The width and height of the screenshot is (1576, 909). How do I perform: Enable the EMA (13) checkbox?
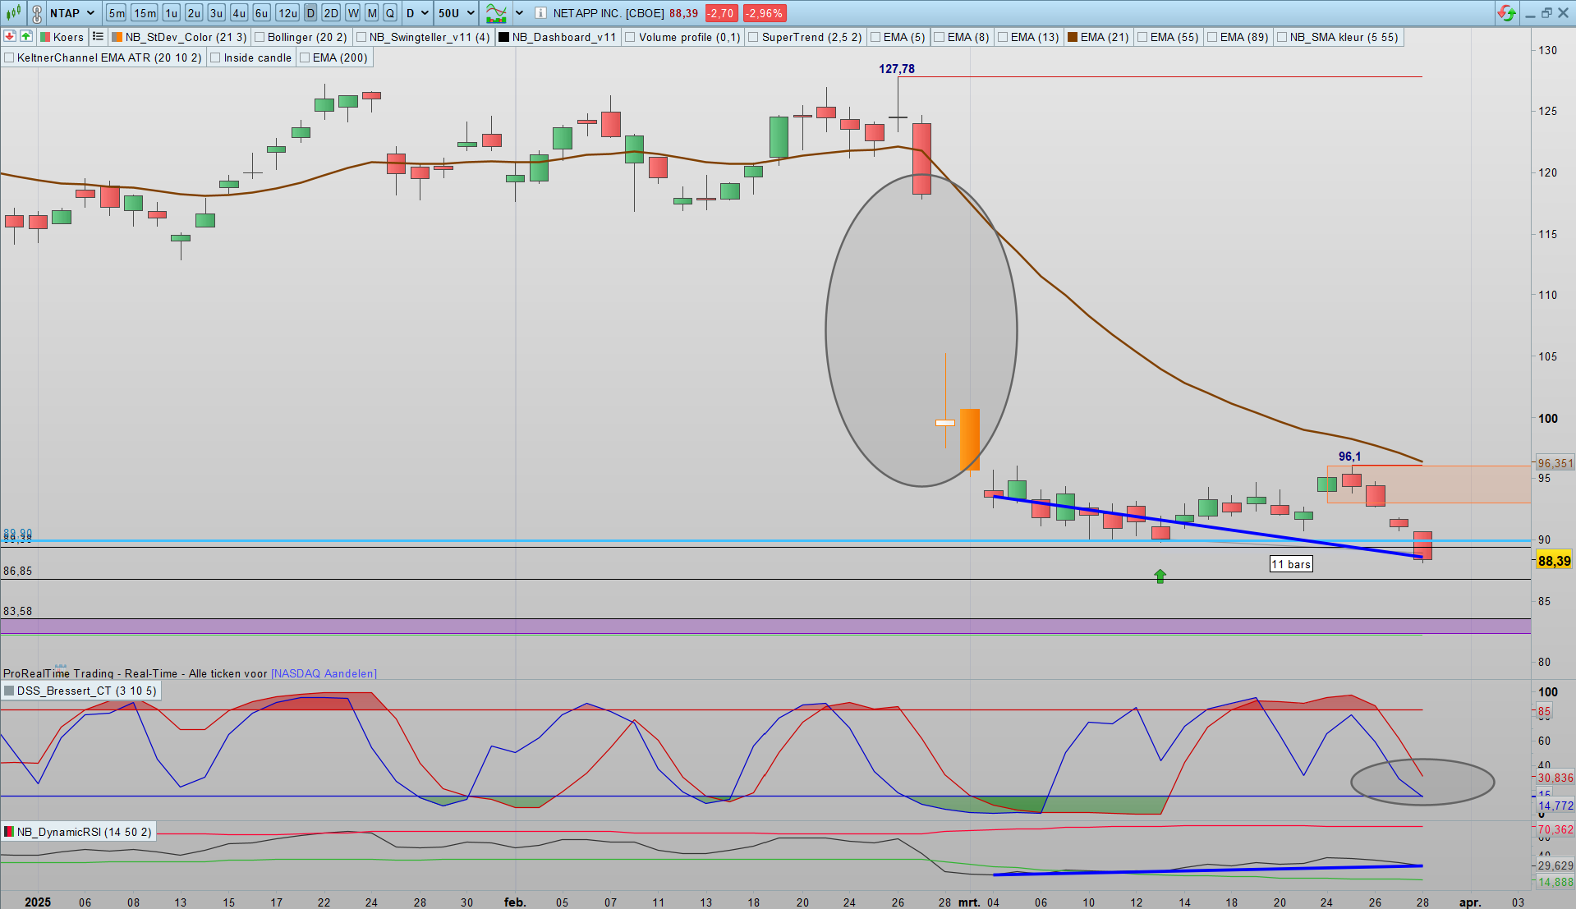(1003, 37)
